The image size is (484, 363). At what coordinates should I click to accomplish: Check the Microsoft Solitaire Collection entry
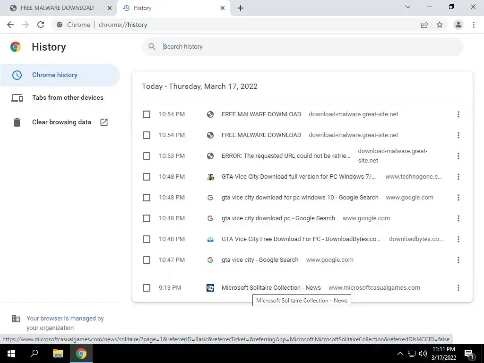147,288
